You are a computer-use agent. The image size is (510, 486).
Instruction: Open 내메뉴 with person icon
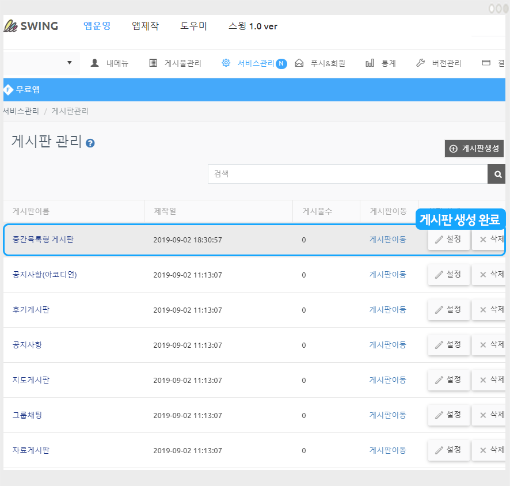coord(109,63)
